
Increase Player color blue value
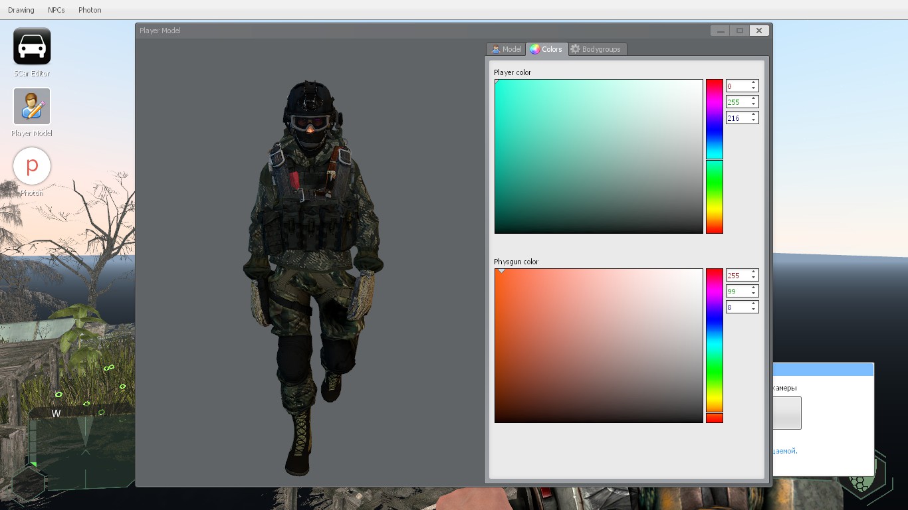click(754, 116)
